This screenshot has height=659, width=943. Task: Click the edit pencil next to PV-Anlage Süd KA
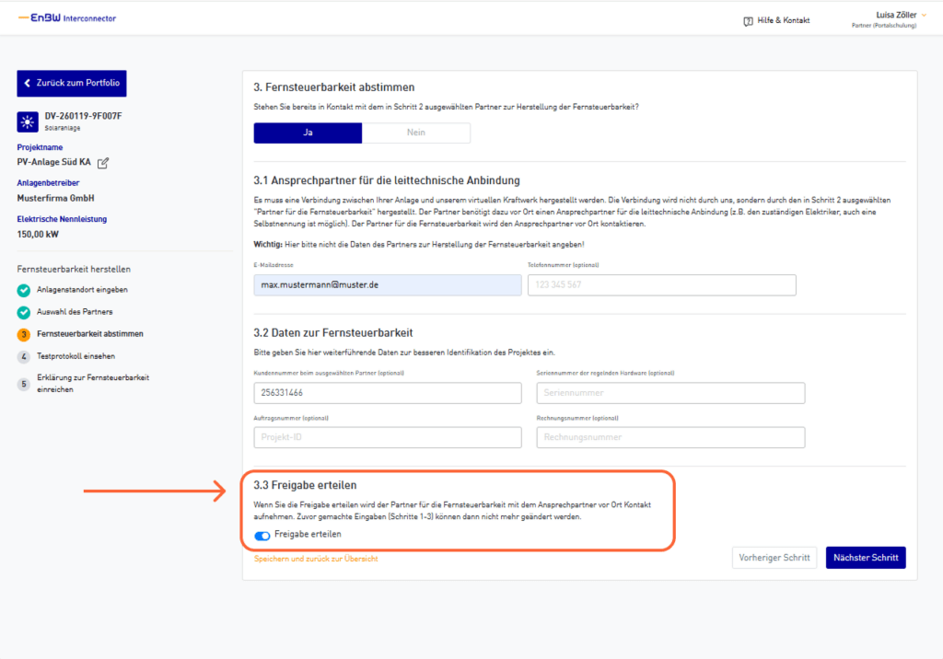[103, 163]
